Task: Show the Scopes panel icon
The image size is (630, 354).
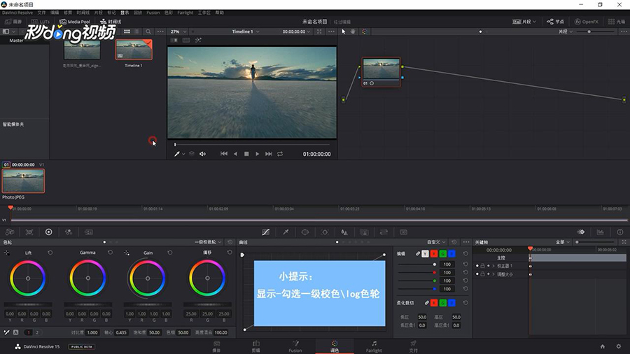Action: tap(601, 232)
